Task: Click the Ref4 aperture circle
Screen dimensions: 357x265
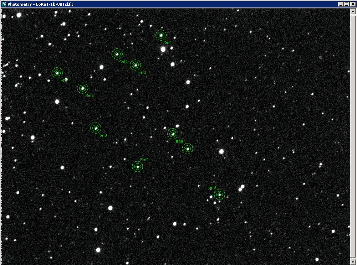Action: click(x=161, y=35)
